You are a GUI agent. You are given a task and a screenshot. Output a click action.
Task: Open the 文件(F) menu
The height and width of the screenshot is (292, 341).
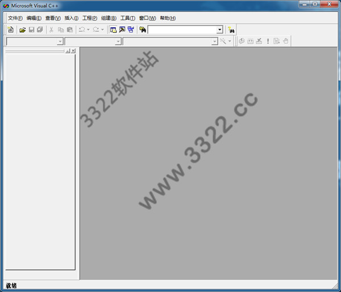[15, 18]
